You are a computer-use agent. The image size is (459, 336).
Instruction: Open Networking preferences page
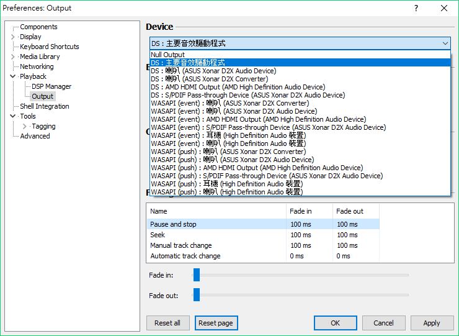pos(37,66)
